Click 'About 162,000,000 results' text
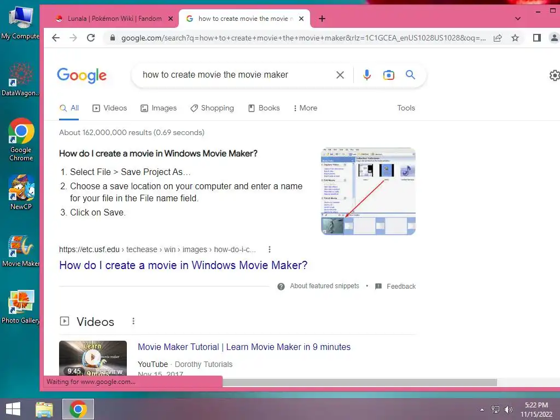 click(x=132, y=132)
